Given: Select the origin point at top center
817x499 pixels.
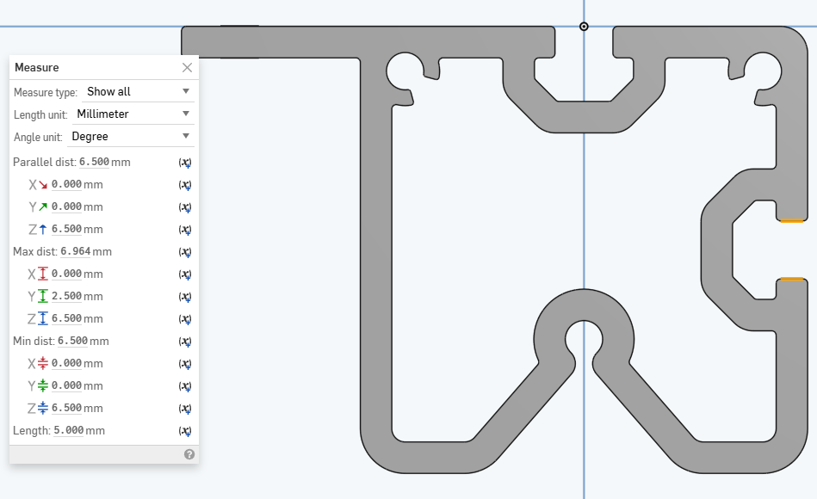Looking at the screenshot, I should (x=584, y=27).
